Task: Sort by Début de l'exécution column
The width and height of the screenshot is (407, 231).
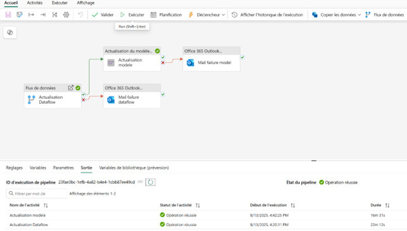Action: tap(293, 205)
